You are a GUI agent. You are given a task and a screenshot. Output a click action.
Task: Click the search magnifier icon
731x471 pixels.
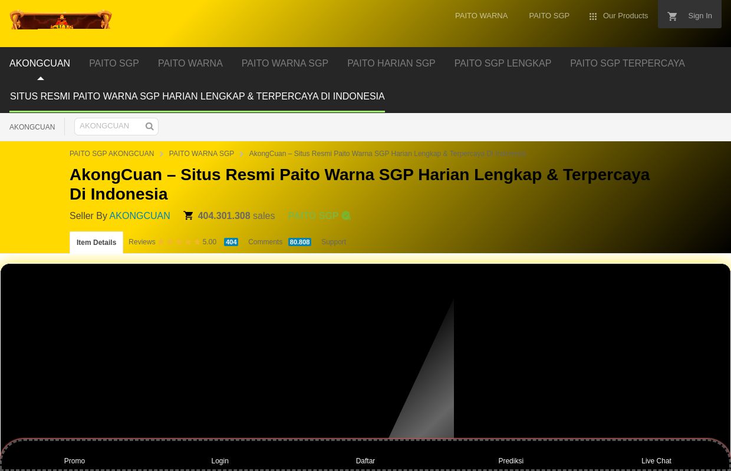point(149,126)
